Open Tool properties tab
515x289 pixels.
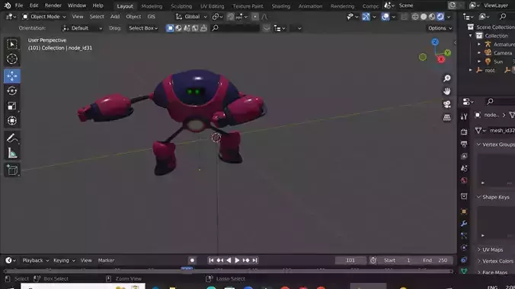tap(464, 116)
